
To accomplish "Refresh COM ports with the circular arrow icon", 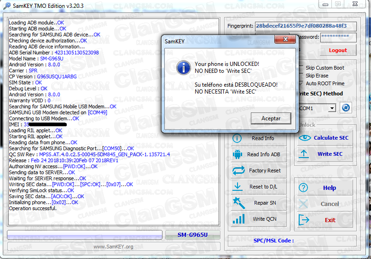I will 346,108.
